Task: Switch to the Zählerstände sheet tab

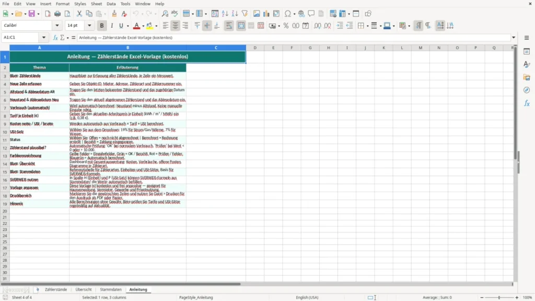Action: [x=56, y=290]
